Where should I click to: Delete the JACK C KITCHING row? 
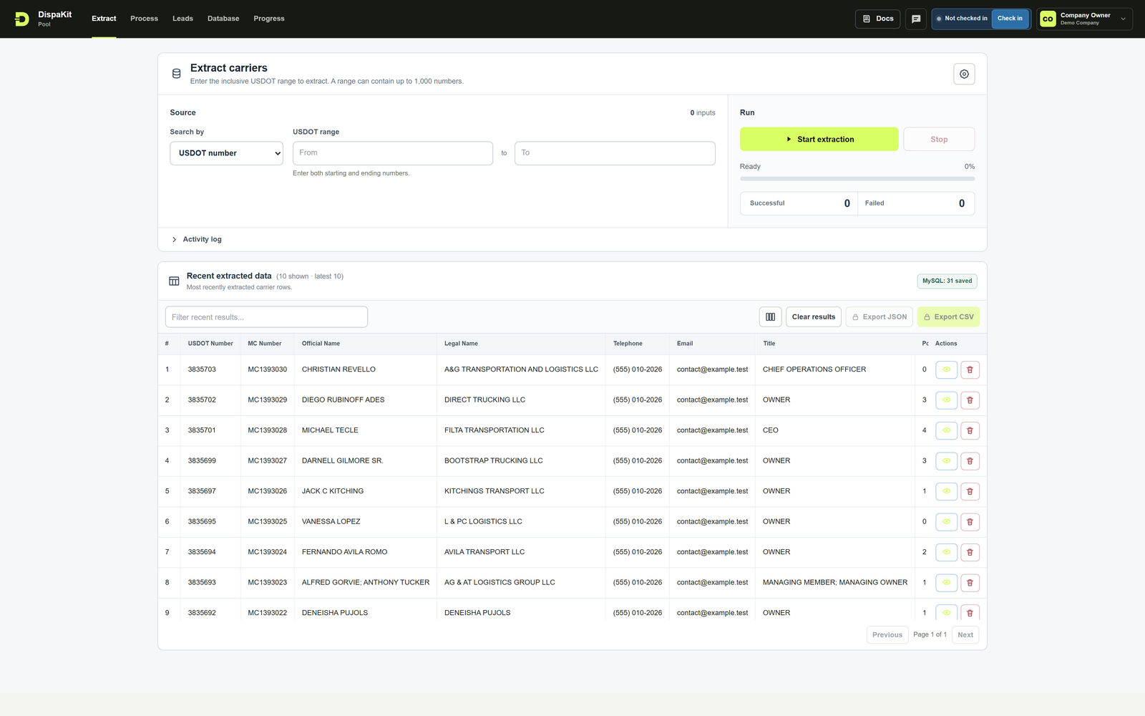pos(970,491)
